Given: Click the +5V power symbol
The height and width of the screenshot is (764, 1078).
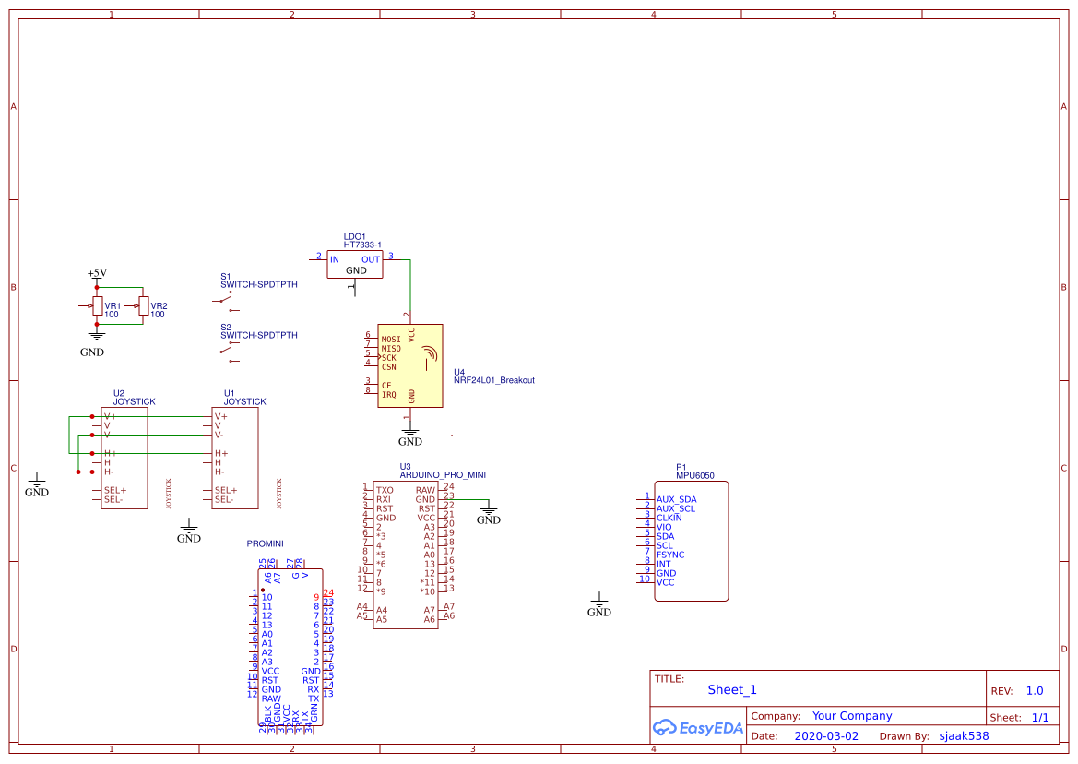Looking at the screenshot, I should (97, 273).
